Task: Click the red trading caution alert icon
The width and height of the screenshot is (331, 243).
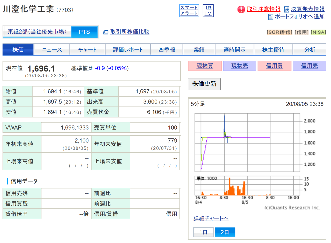Action: (241, 10)
